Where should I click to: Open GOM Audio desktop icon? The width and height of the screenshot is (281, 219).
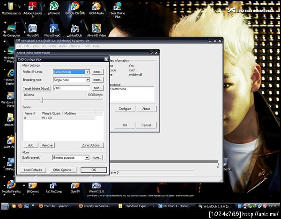pos(96,8)
